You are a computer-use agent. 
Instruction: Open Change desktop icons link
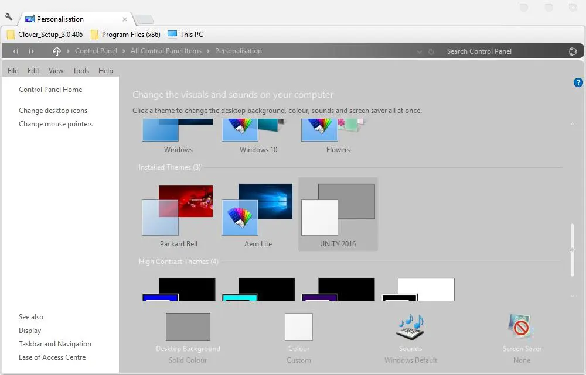pyautogui.click(x=53, y=111)
